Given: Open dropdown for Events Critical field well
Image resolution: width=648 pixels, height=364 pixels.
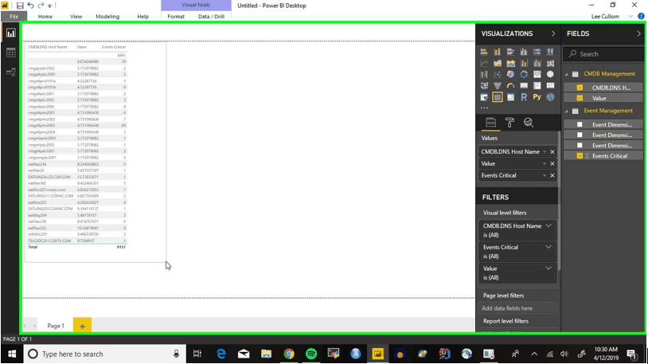Looking at the screenshot, I should click(x=545, y=175).
